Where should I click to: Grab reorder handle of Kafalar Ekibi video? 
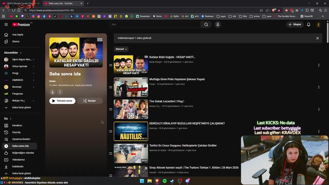pos(111,65)
